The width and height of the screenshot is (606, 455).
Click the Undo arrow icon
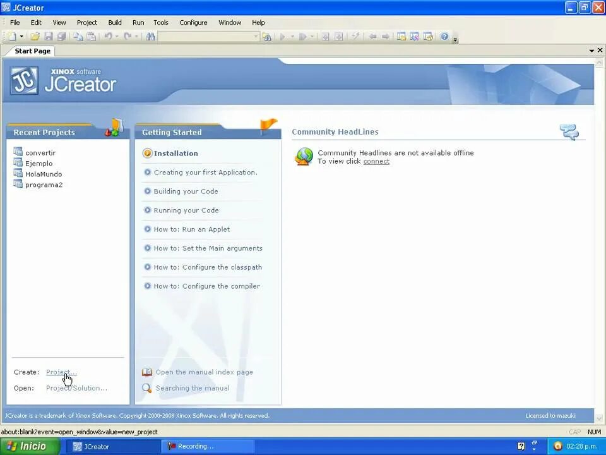[108, 37]
